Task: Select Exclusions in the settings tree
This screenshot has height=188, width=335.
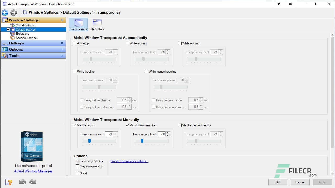Action: pos(23,34)
